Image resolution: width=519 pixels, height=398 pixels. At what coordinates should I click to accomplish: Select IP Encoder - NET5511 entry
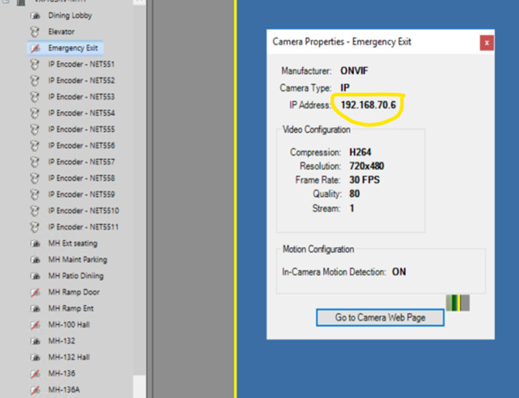coord(83,227)
